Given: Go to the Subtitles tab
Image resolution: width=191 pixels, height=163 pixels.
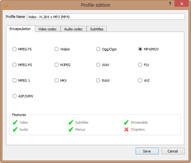Looking at the screenshot, I should pyautogui.click(x=96, y=29).
